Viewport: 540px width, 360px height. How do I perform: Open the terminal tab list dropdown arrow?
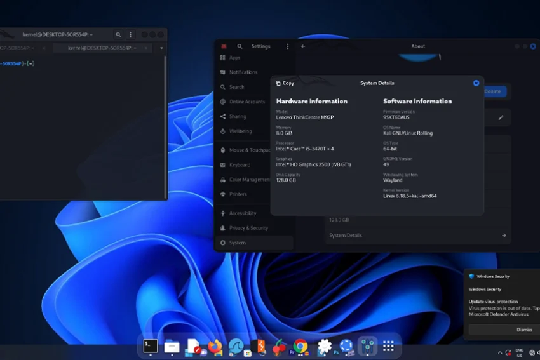(161, 48)
